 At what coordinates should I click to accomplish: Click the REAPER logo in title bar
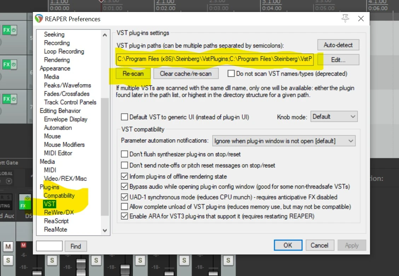[x=39, y=18]
